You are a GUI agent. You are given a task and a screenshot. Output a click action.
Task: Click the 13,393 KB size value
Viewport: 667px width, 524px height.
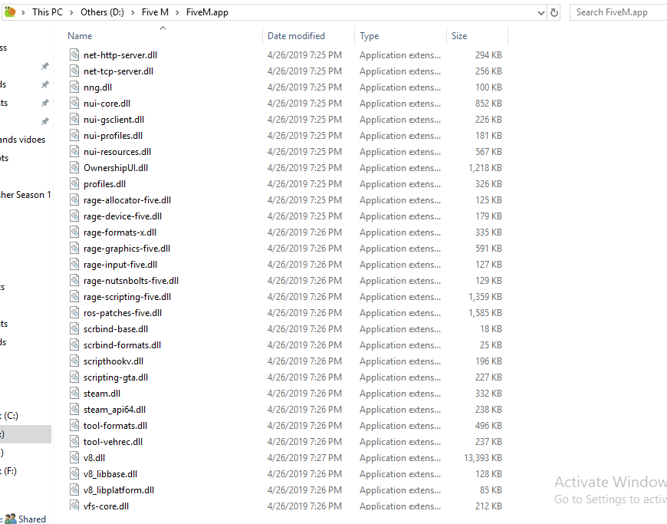pyautogui.click(x=483, y=457)
